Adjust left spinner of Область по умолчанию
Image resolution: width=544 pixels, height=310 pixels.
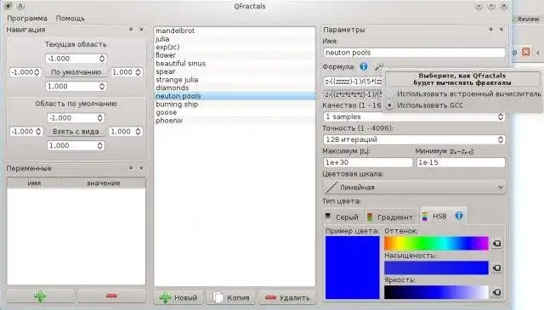[26, 132]
